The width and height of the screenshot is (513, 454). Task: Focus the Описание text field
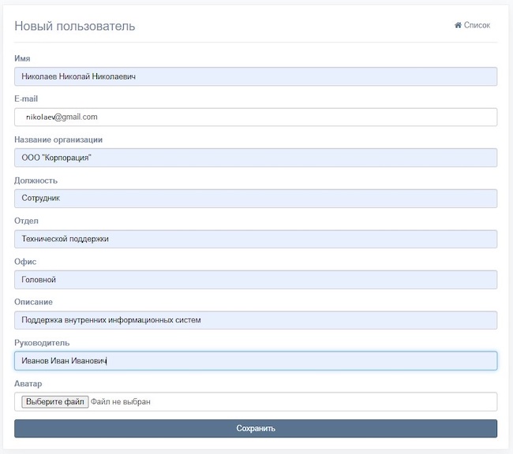click(256, 320)
